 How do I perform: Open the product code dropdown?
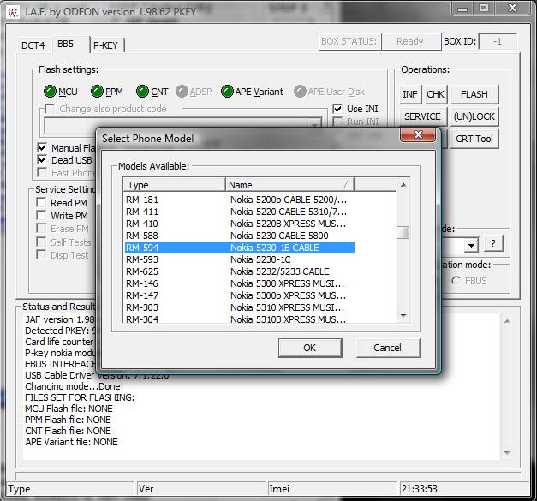(x=314, y=125)
